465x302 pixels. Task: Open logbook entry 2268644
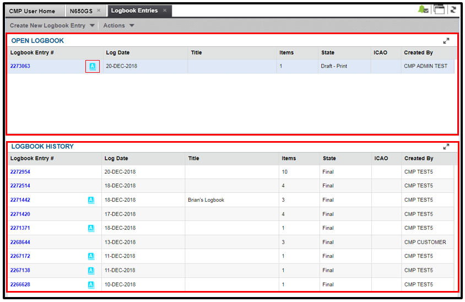(x=20, y=242)
